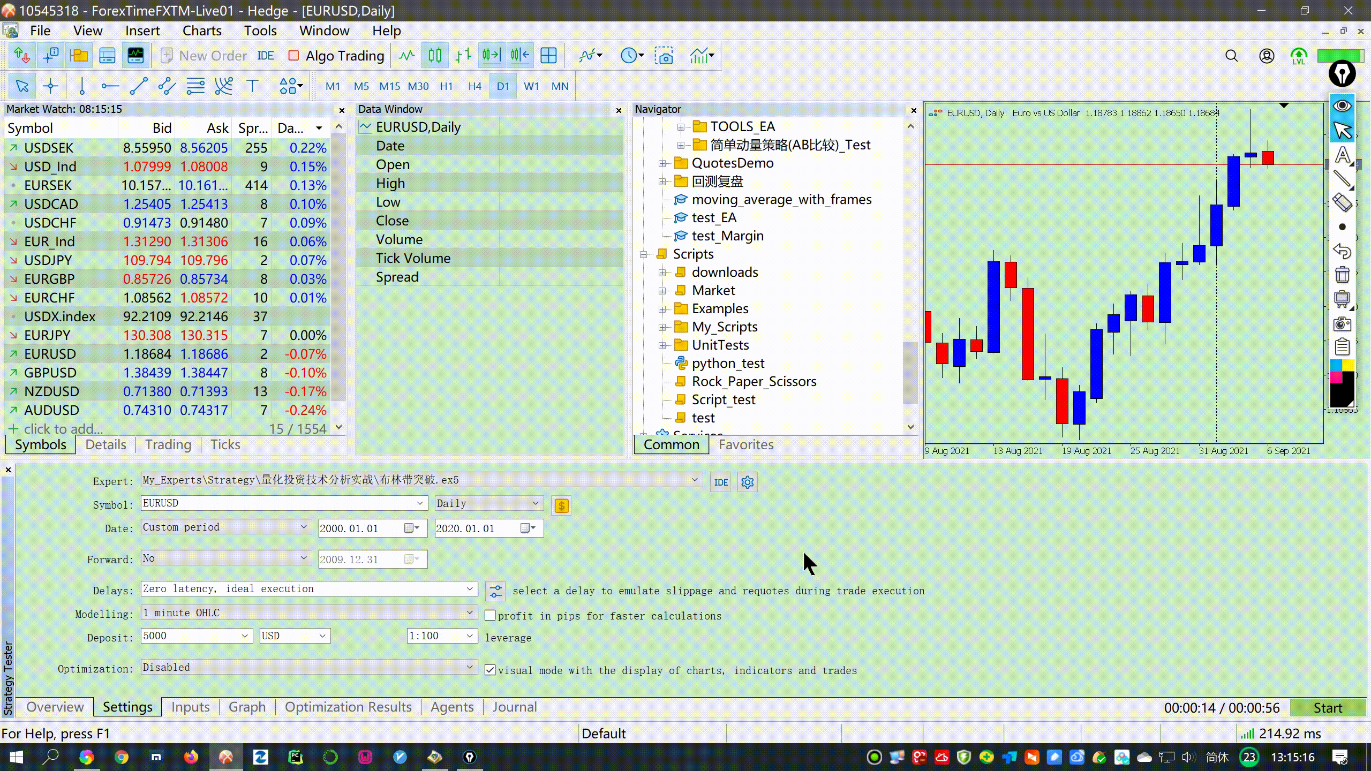The height and width of the screenshot is (771, 1371).
Task: Open the leverage 1:100 dropdown
Action: click(x=442, y=636)
